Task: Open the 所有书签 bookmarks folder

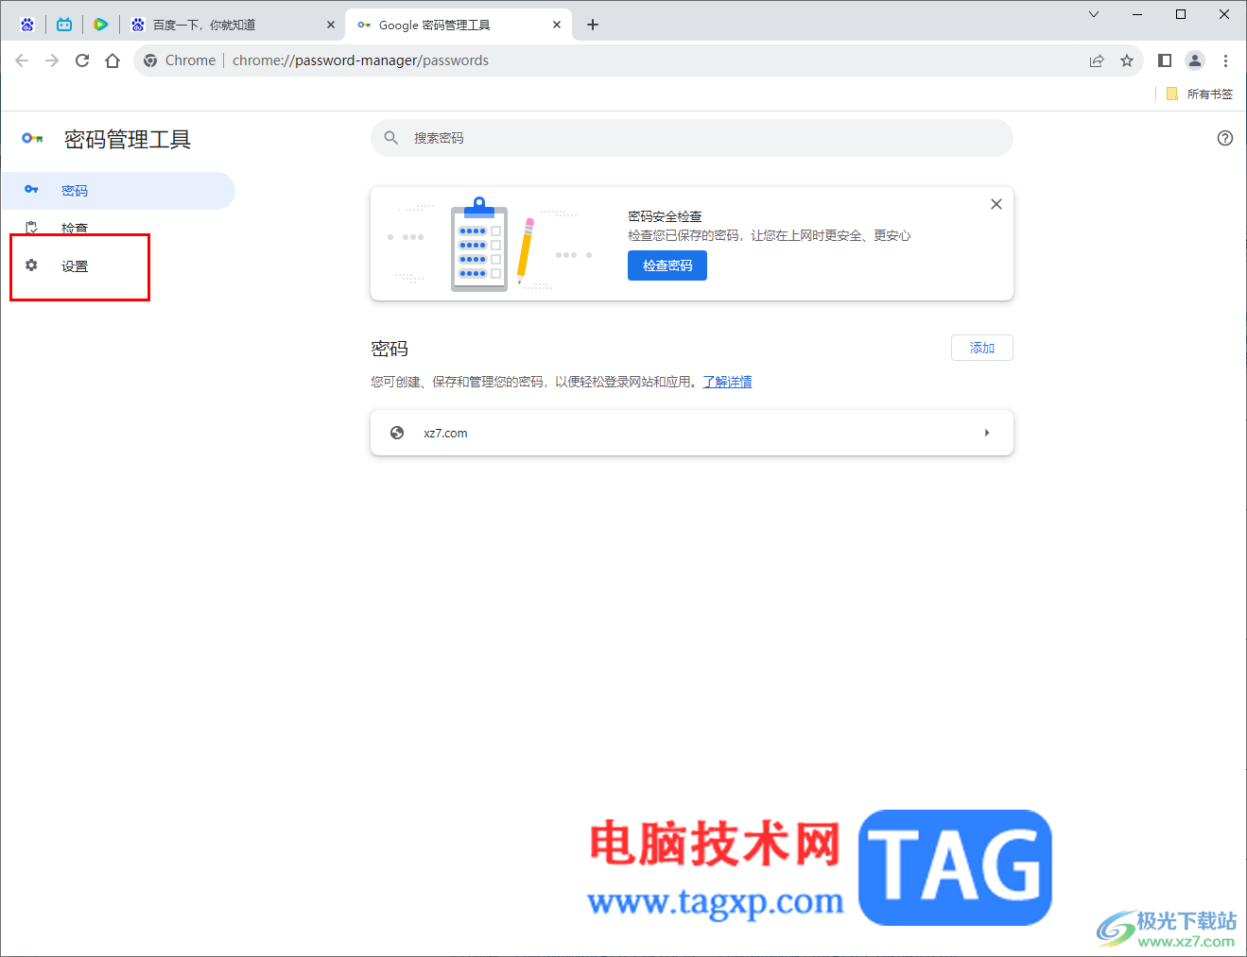Action: click(x=1199, y=94)
